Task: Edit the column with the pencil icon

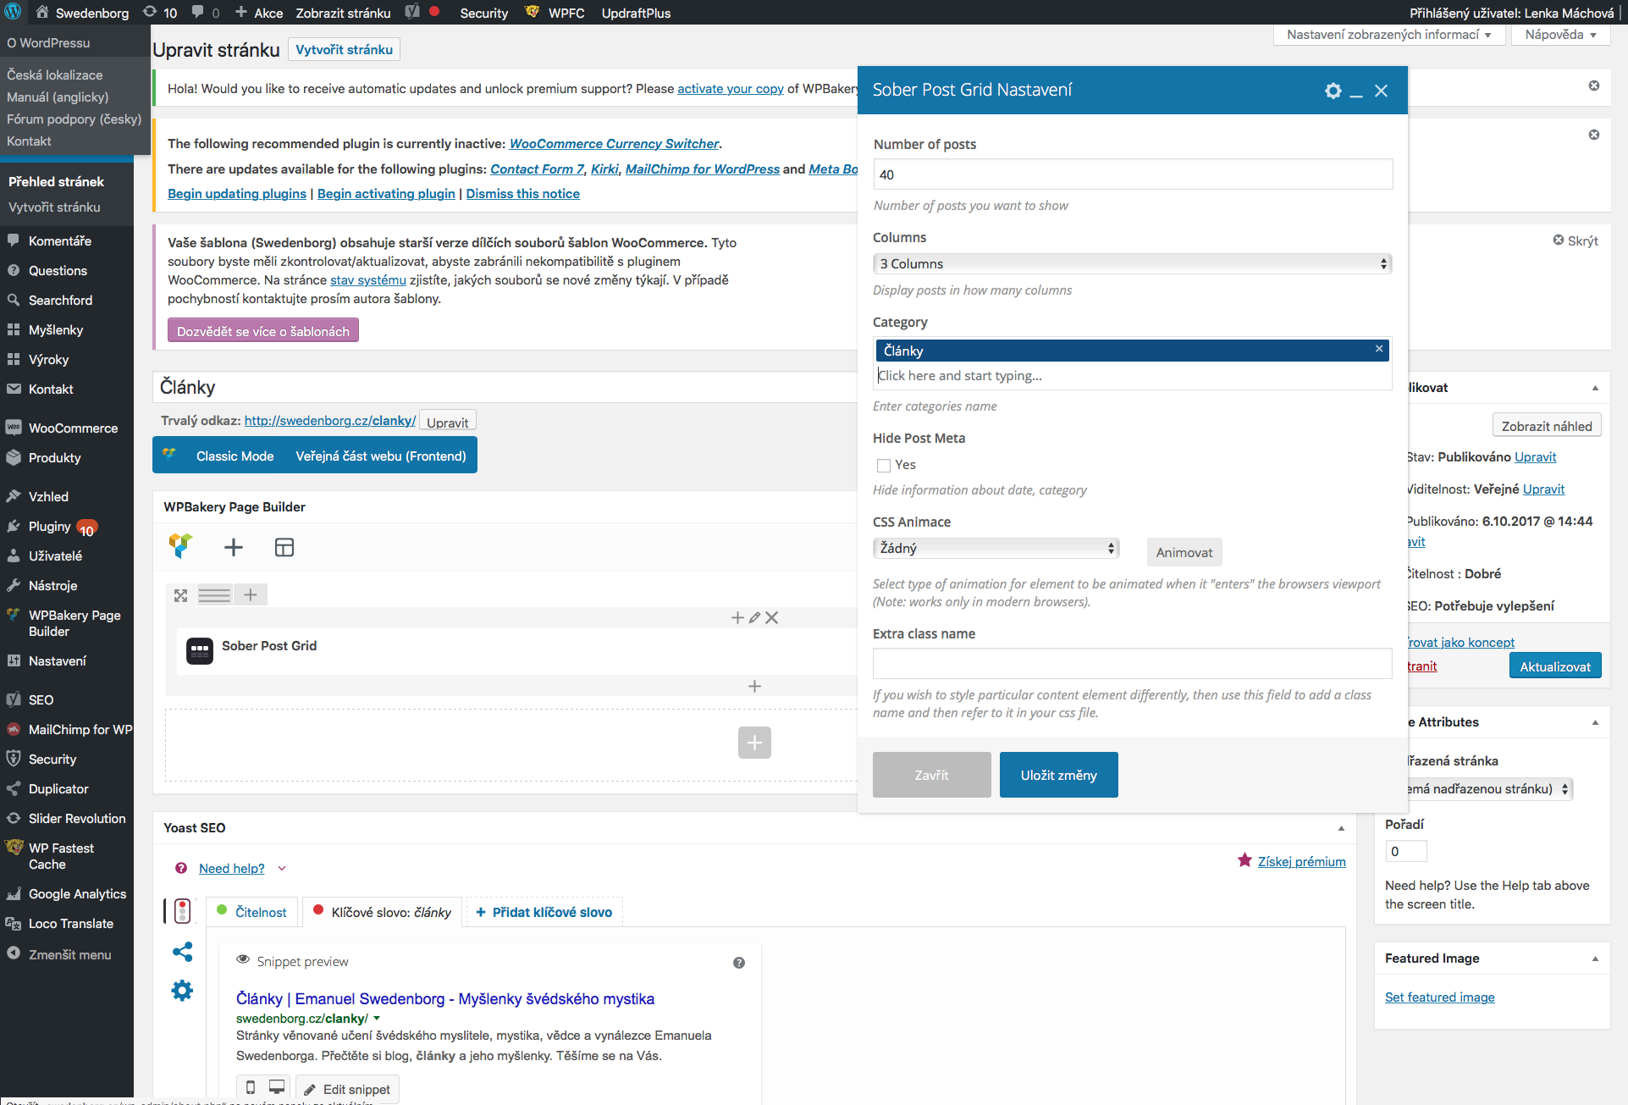Action: coord(754,618)
